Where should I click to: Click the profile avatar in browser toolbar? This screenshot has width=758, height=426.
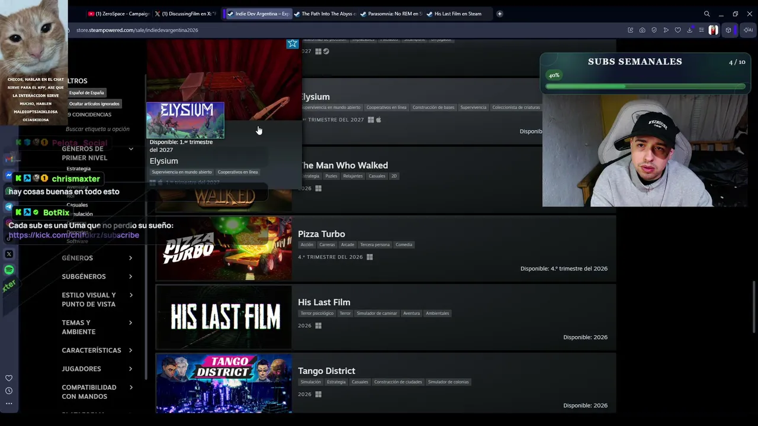pyautogui.click(x=713, y=30)
